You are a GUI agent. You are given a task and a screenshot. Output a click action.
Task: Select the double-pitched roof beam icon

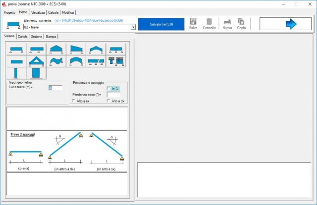tap(56, 49)
